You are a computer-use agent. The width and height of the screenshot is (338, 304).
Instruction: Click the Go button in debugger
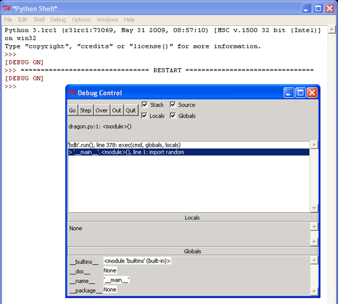[72, 110]
